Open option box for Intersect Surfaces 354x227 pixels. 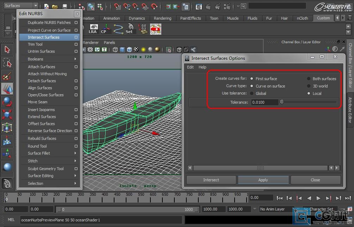[x=76, y=37]
